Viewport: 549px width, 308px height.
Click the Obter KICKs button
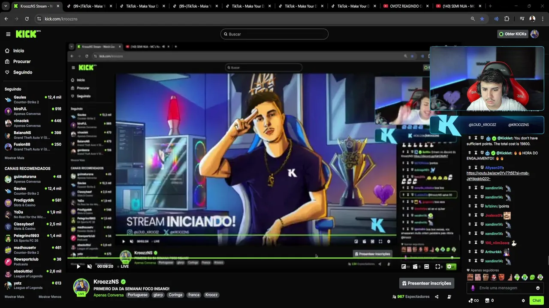pos(513,34)
